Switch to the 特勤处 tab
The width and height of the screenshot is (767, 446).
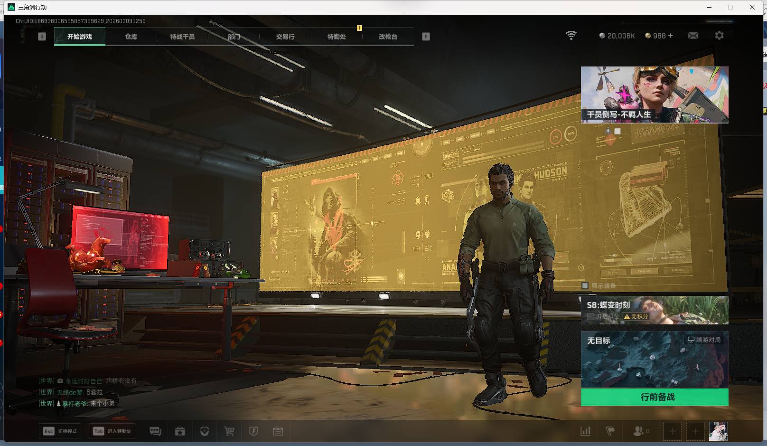pos(337,37)
